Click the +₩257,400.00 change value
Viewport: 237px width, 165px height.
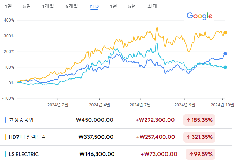coord(156,137)
